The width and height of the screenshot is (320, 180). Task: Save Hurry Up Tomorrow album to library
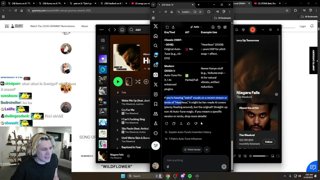click(x=146, y=82)
